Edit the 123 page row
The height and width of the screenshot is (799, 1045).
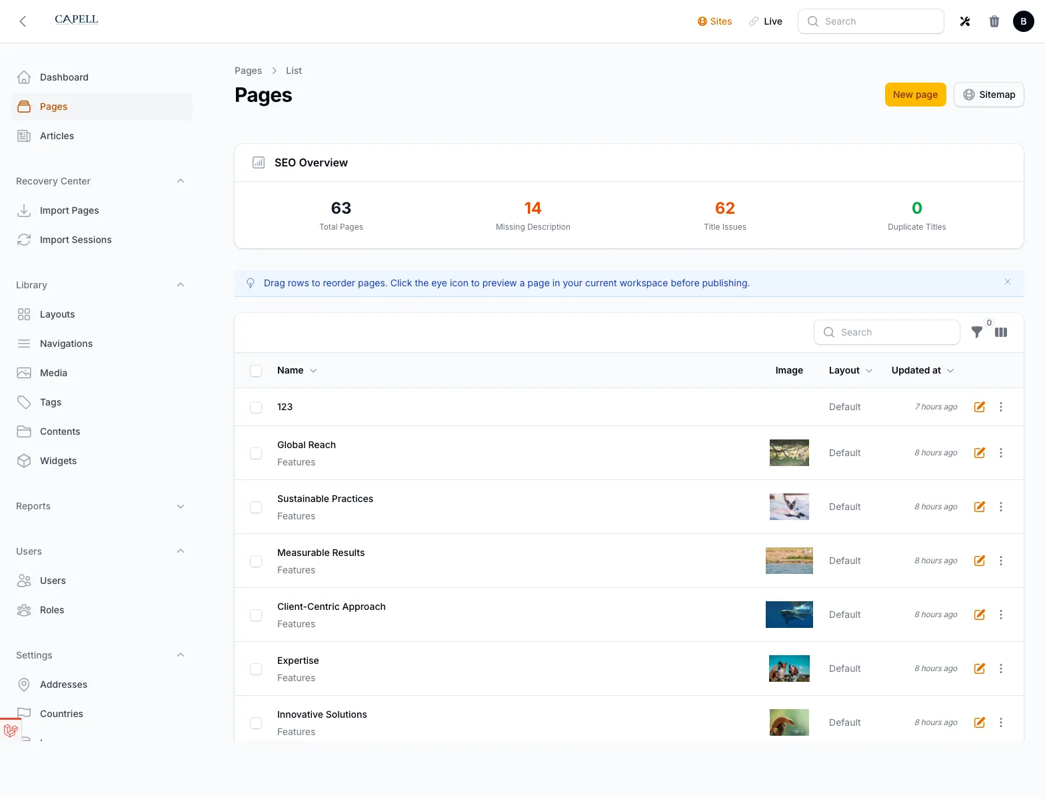pos(980,407)
